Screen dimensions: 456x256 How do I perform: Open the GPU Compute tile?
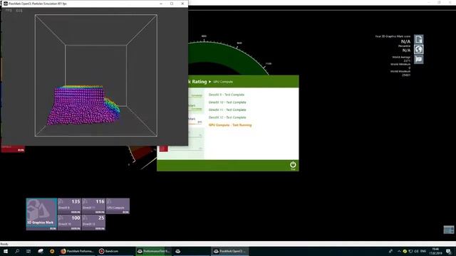(x=118, y=206)
